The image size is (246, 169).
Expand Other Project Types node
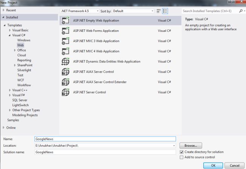point(10,110)
